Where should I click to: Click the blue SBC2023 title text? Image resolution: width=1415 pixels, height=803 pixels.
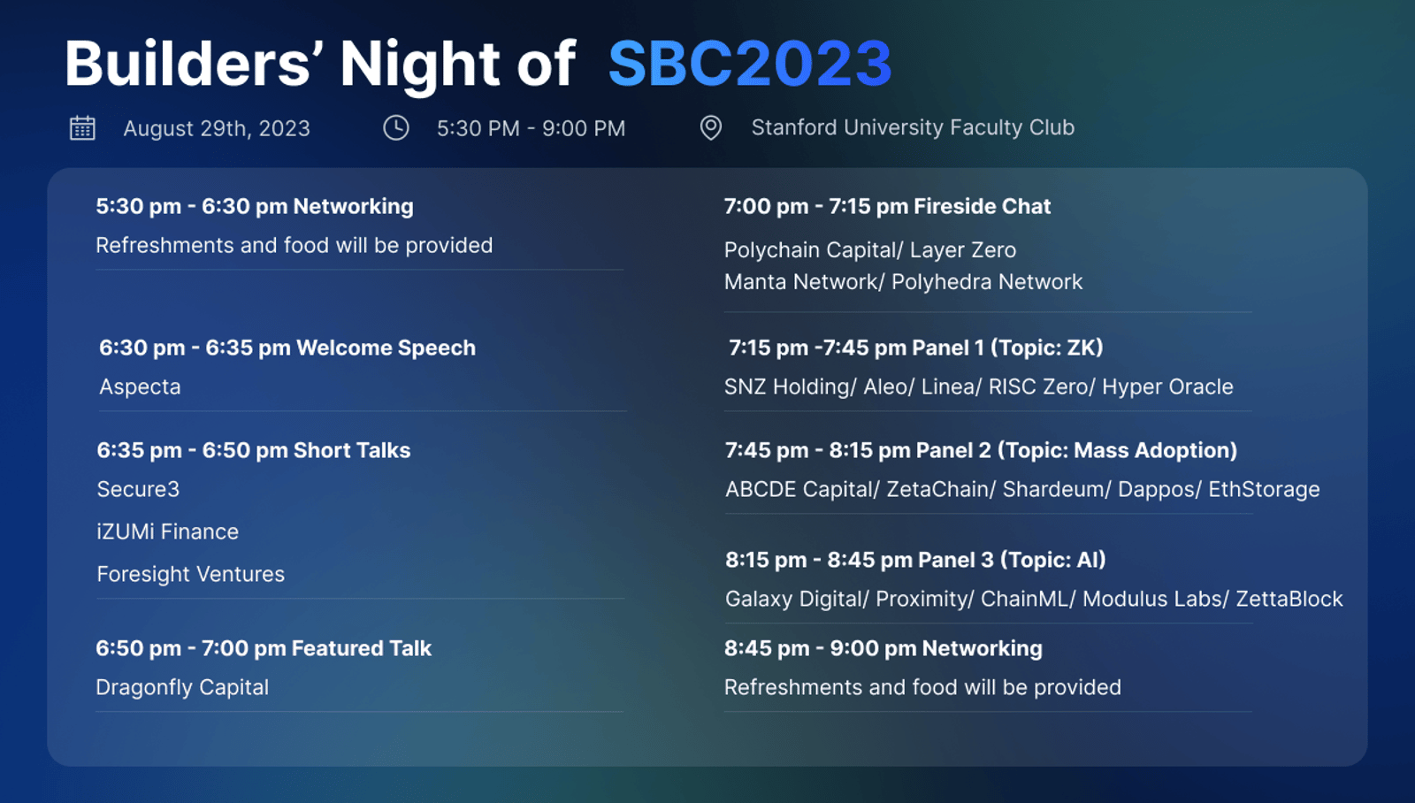[x=750, y=64]
